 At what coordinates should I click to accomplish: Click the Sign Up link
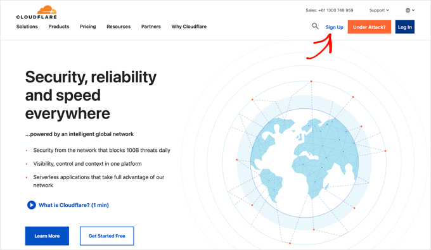coord(334,27)
